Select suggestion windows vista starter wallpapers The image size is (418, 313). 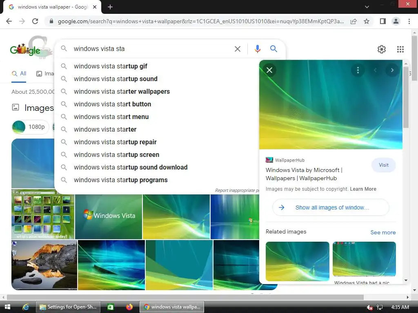point(156,92)
